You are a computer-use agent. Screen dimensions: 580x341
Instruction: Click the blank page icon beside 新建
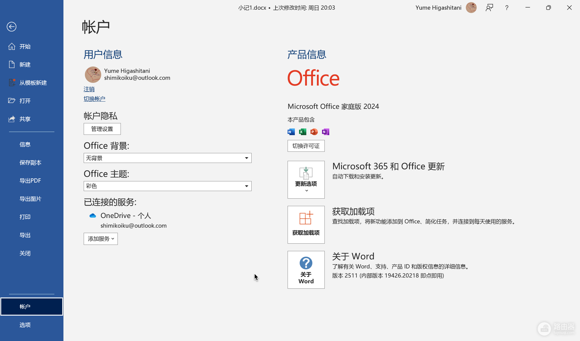pyautogui.click(x=12, y=64)
